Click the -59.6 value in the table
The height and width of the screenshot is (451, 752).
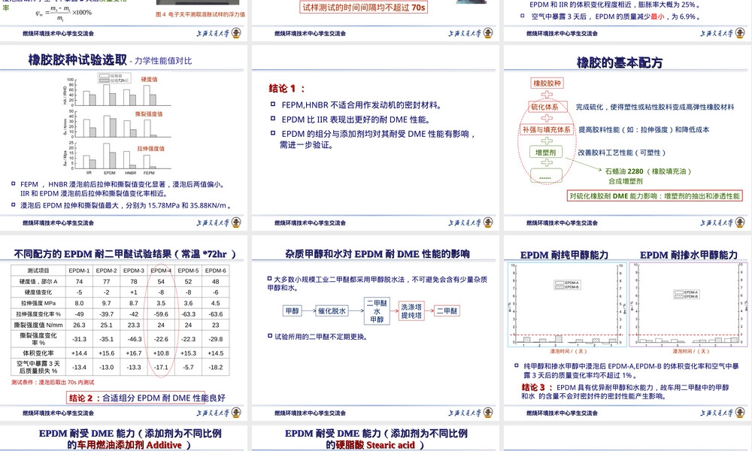(x=161, y=314)
